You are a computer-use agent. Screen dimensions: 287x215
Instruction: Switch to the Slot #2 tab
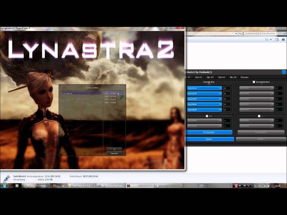pyautogui.click(x=199, y=77)
